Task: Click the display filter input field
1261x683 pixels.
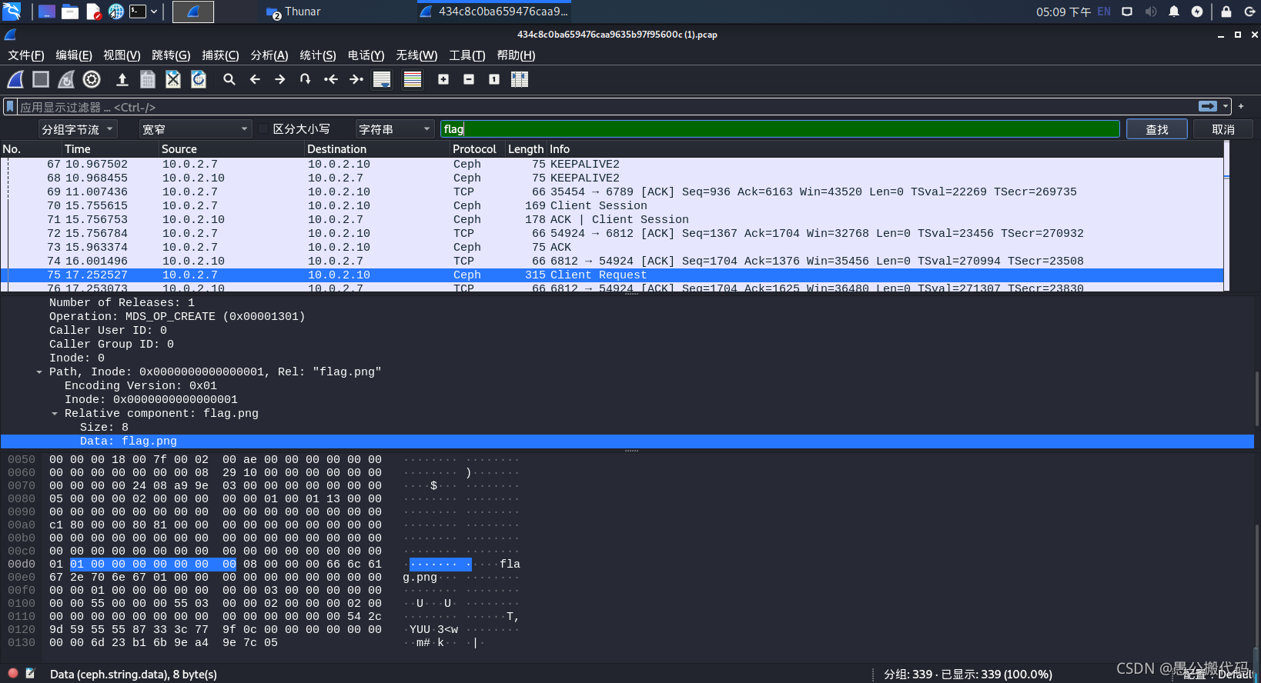Action: [607, 107]
